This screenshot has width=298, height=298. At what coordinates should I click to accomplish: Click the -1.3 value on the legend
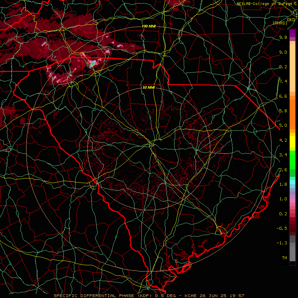coord(282,243)
